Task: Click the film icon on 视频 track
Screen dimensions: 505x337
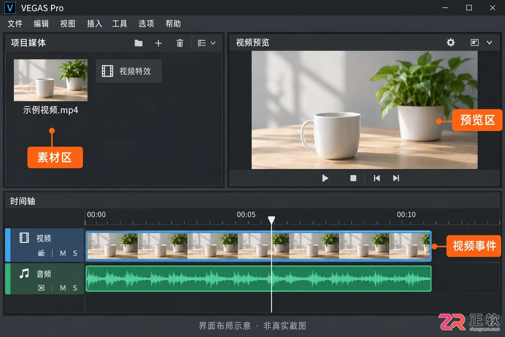Action: 24,238
